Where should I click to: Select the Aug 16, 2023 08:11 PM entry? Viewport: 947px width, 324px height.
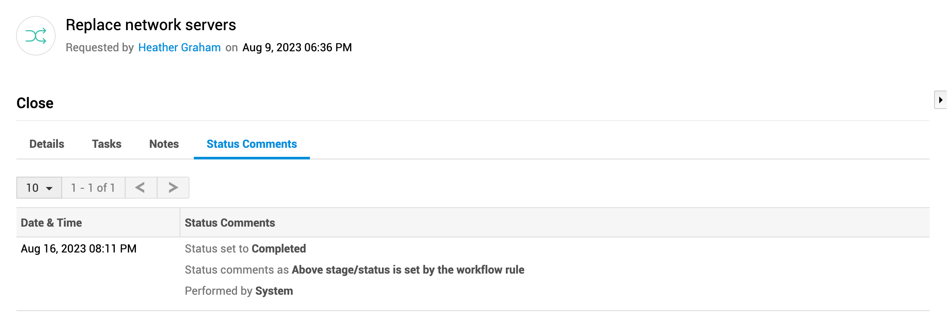(x=79, y=249)
